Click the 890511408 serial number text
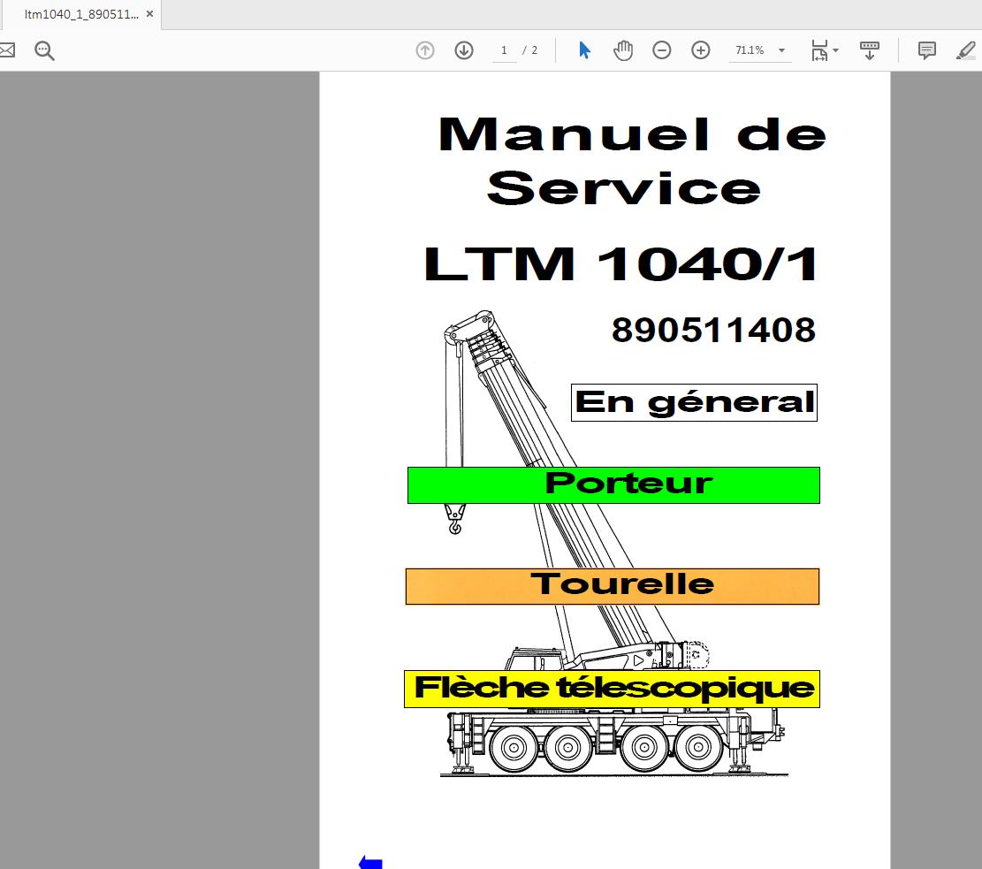The image size is (982, 869). [713, 330]
